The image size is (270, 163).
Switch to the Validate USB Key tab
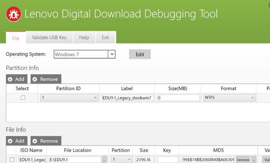(x=49, y=37)
